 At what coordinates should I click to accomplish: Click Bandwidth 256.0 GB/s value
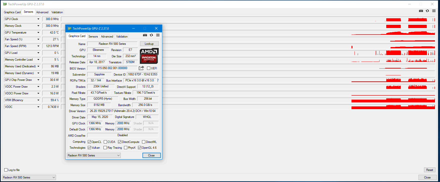pyautogui.click(x=145, y=105)
